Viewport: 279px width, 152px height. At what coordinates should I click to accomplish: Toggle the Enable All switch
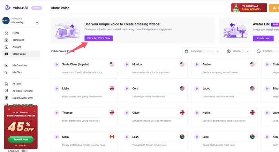tap(24, 151)
